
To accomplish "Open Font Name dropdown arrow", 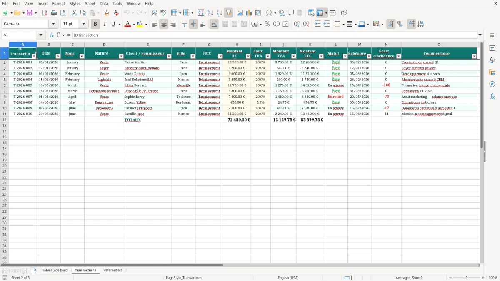I will click(x=53, y=24).
